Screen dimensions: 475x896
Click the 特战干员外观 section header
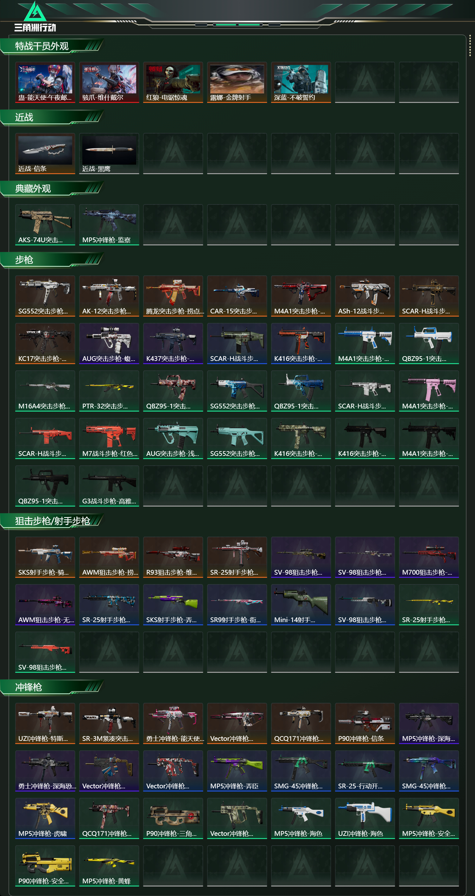[x=42, y=46]
